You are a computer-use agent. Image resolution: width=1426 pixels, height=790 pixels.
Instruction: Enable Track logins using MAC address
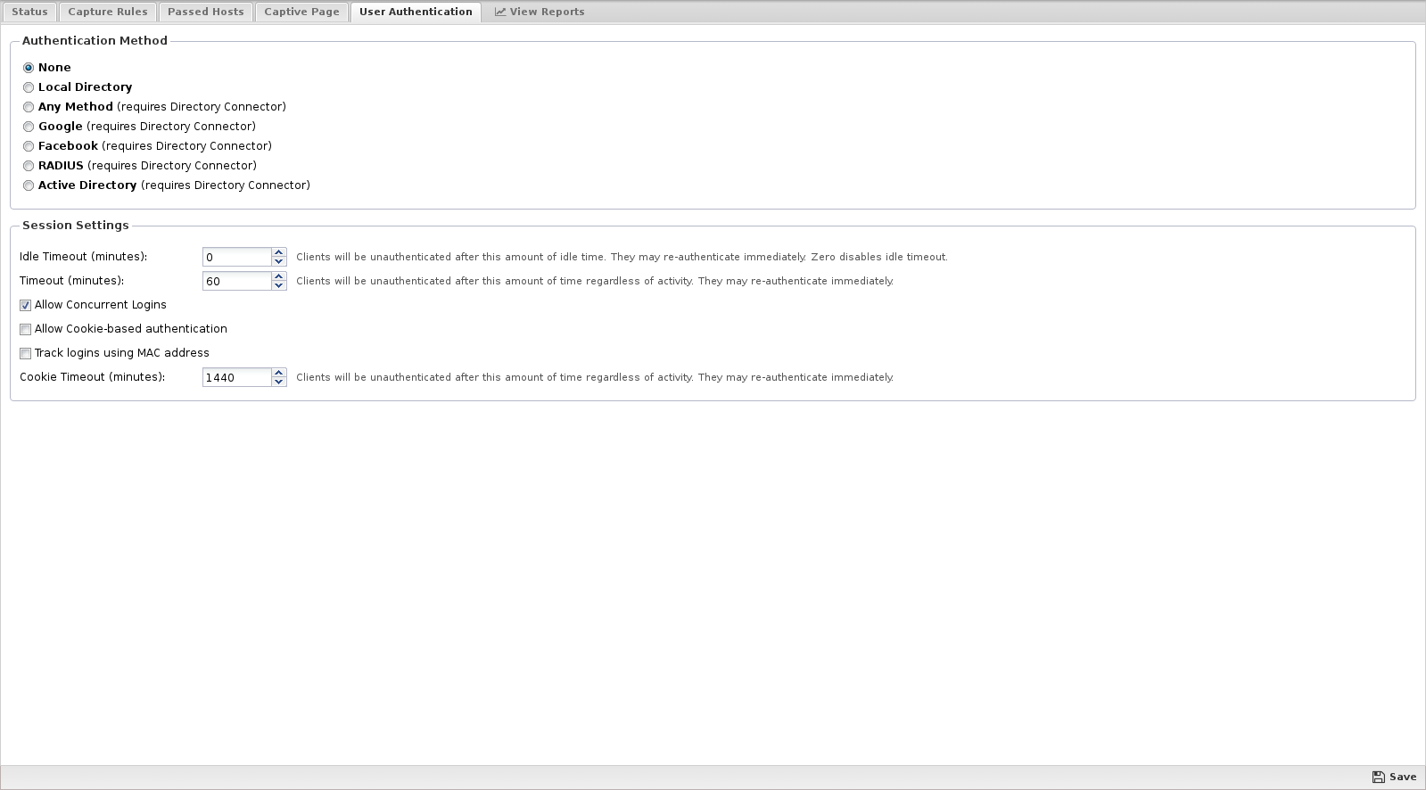coord(26,353)
